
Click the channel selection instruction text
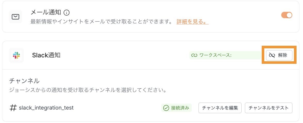(87, 90)
